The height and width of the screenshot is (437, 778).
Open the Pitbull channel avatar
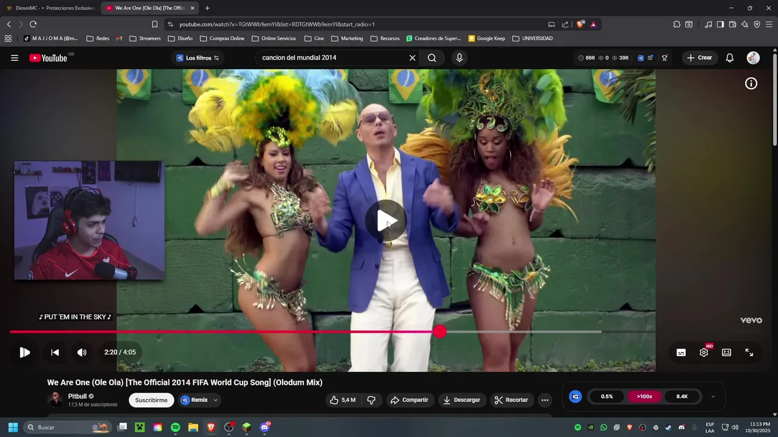pyautogui.click(x=55, y=399)
